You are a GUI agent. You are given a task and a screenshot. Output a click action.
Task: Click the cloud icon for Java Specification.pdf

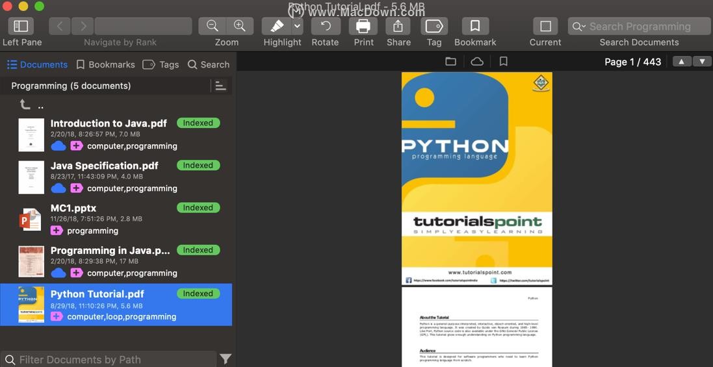pyautogui.click(x=58, y=188)
